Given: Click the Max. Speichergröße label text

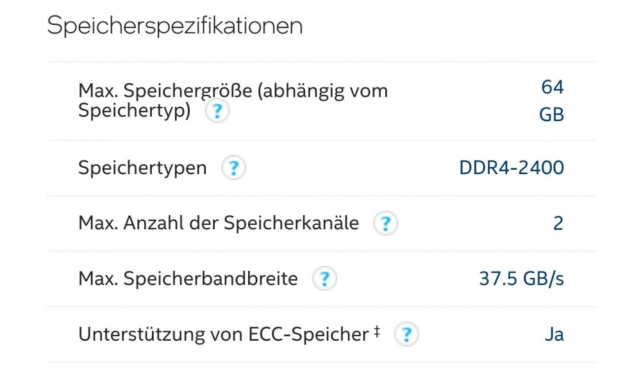Looking at the screenshot, I should coord(233,101).
